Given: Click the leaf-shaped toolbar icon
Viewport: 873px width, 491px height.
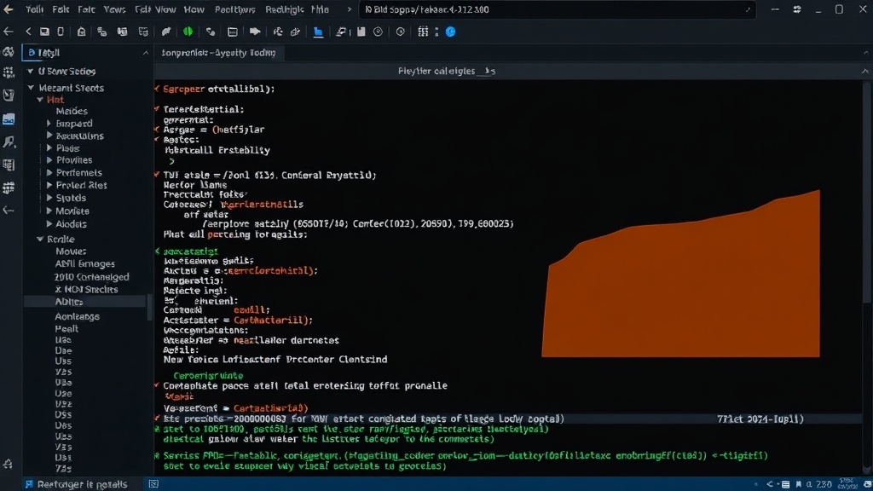Looking at the screenshot, I should pos(166,32).
